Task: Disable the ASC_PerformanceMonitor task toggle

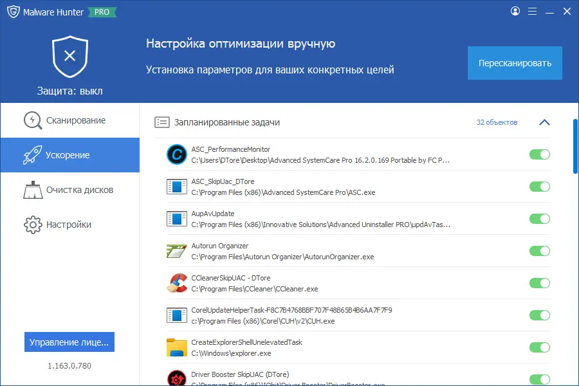Action: click(x=540, y=154)
